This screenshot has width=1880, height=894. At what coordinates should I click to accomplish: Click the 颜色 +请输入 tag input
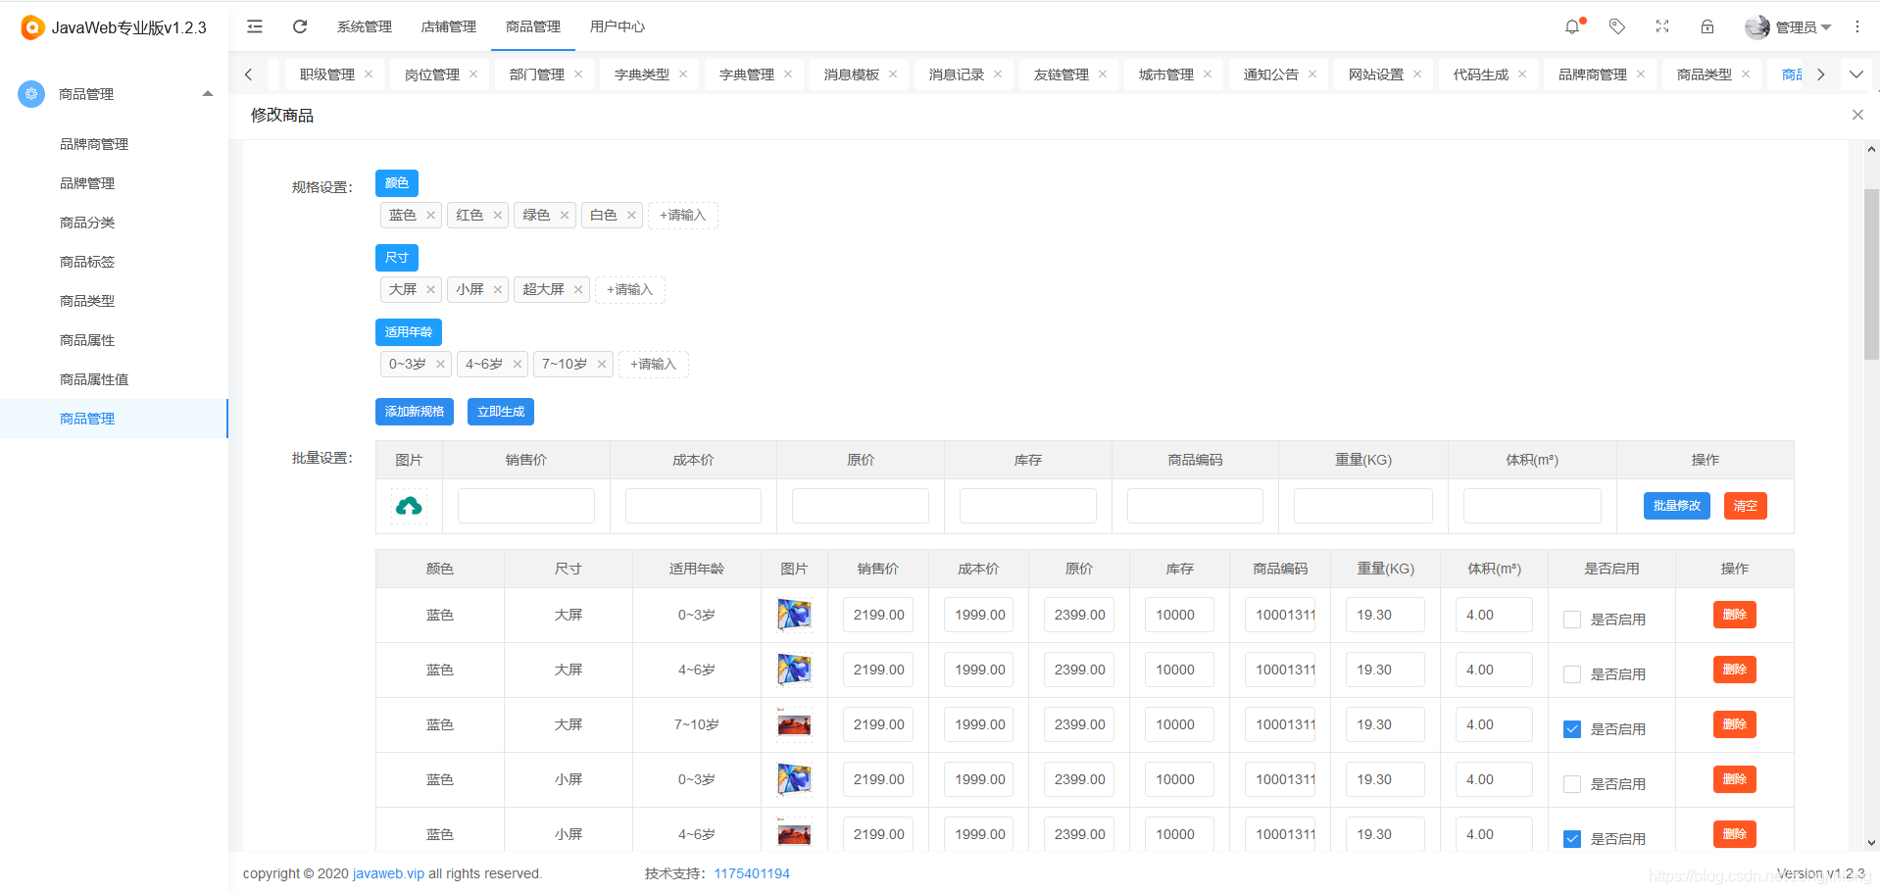click(x=683, y=215)
